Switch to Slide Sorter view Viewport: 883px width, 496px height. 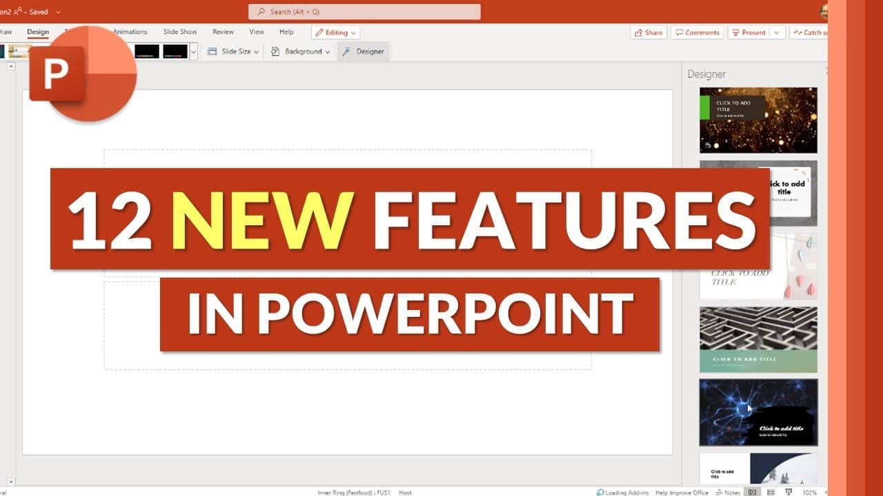coord(770,493)
